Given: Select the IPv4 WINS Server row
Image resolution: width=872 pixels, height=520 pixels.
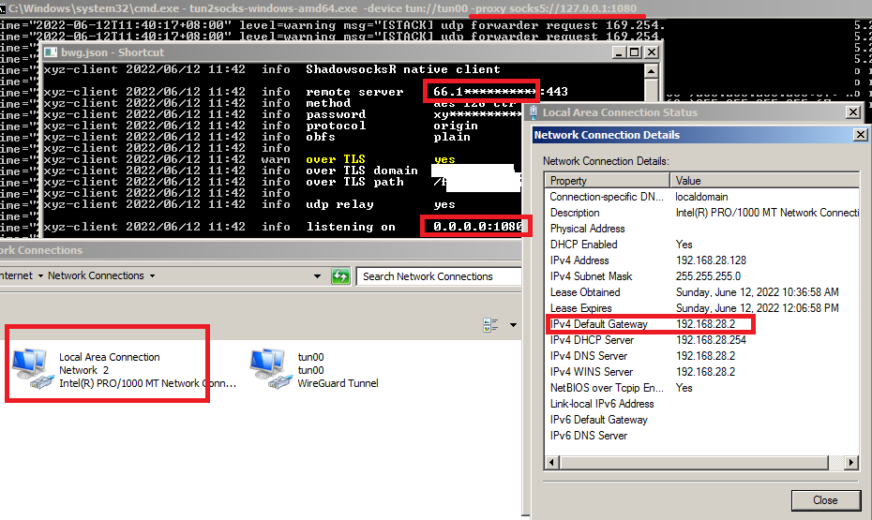Looking at the screenshot, I should [702, 372].
